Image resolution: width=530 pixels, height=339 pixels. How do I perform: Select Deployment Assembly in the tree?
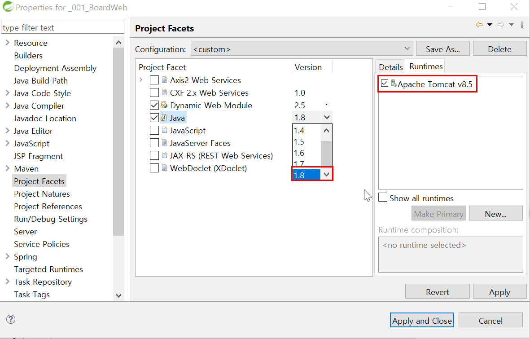point(55,68)
